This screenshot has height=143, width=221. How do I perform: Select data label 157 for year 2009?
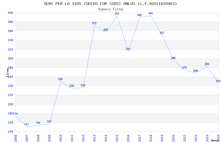(x=49, y=121)
